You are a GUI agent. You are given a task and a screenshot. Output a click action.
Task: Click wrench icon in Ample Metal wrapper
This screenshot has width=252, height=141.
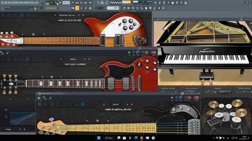(50, 98)
